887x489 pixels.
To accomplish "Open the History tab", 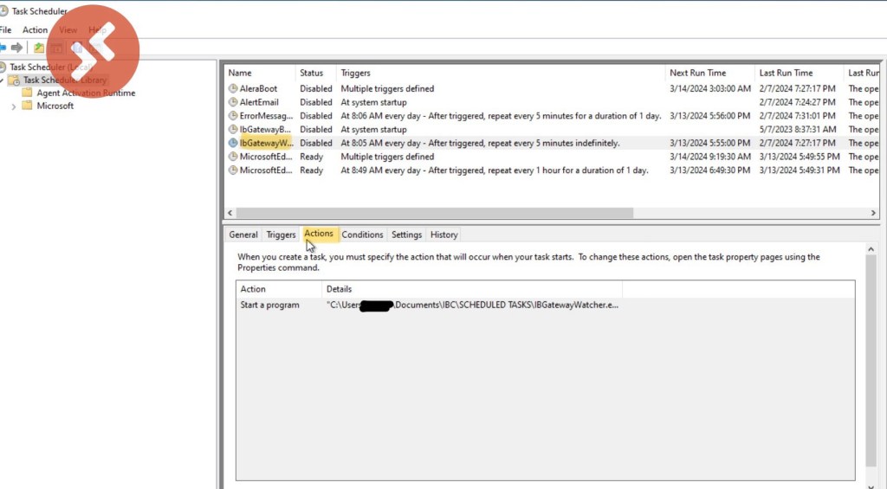I will tap(443, 235).
